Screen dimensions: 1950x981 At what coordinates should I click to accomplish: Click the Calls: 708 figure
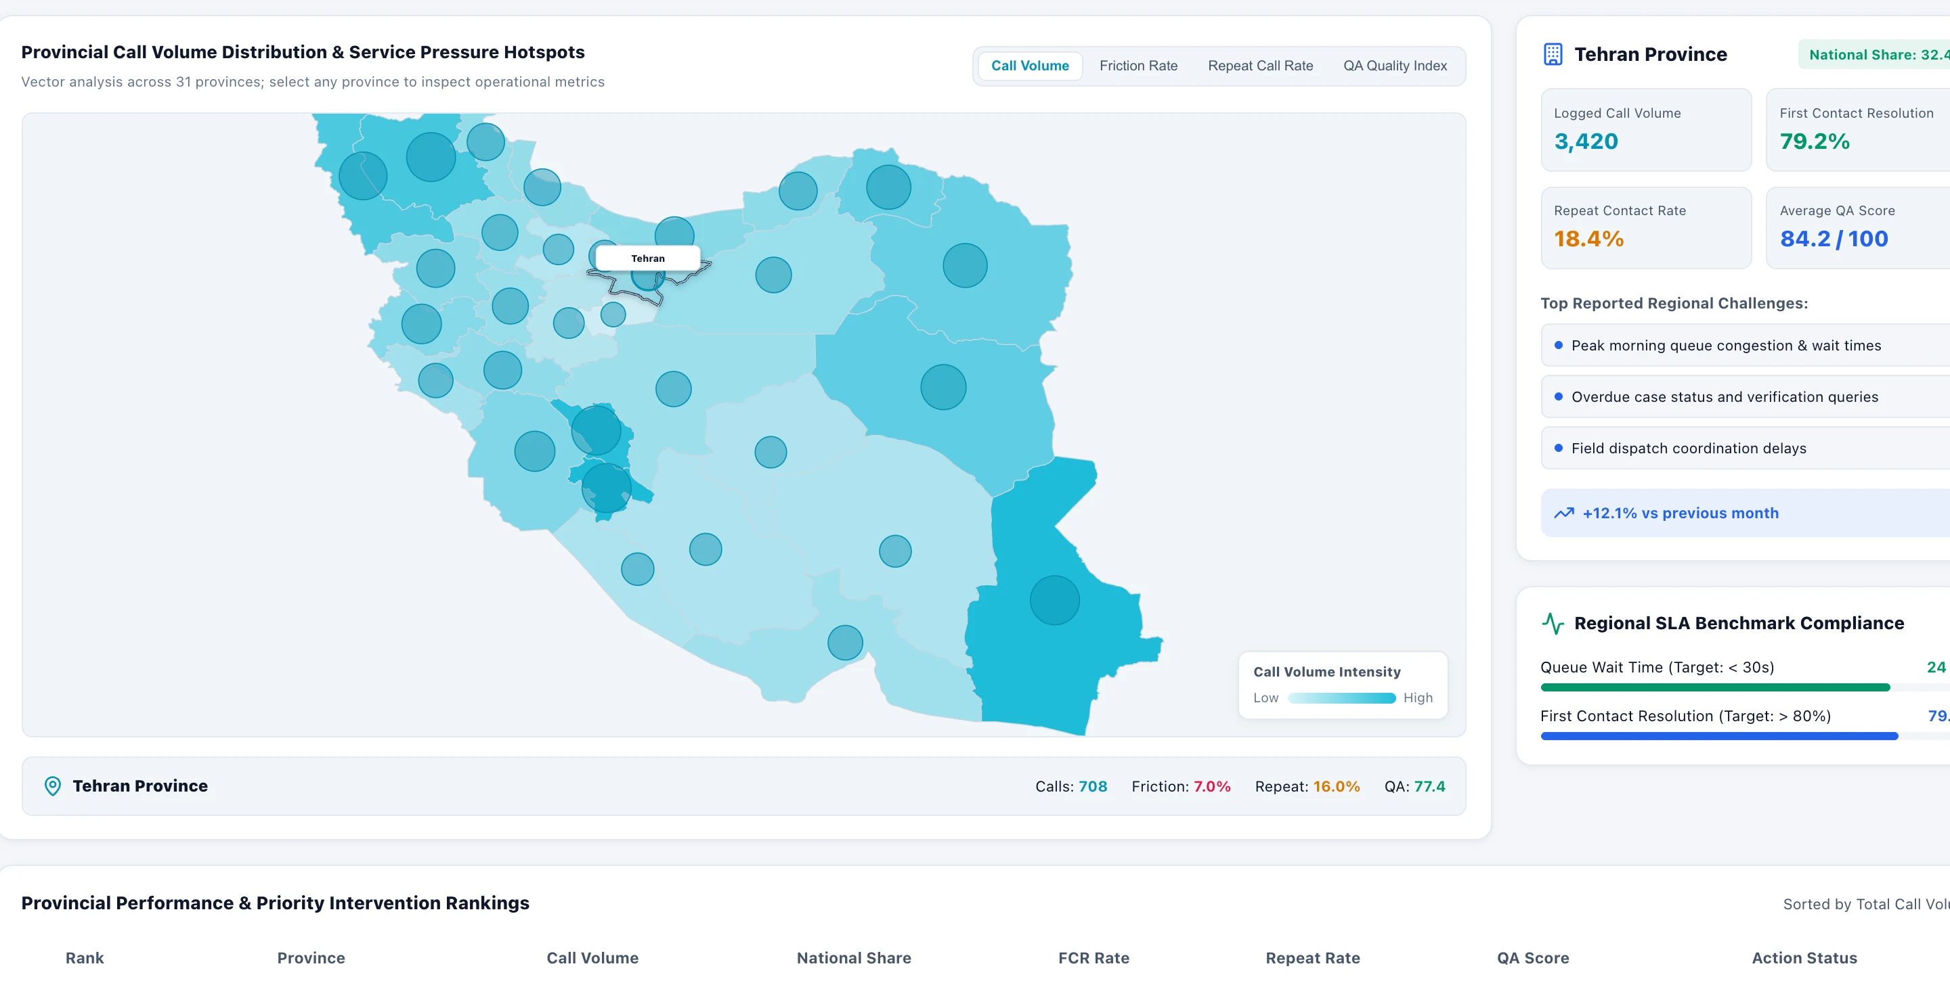coord(1071,786)
